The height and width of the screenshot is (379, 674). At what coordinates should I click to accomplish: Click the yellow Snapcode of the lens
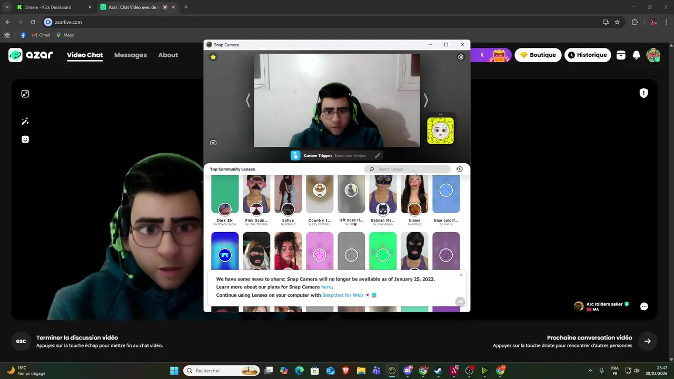(440, 131)
